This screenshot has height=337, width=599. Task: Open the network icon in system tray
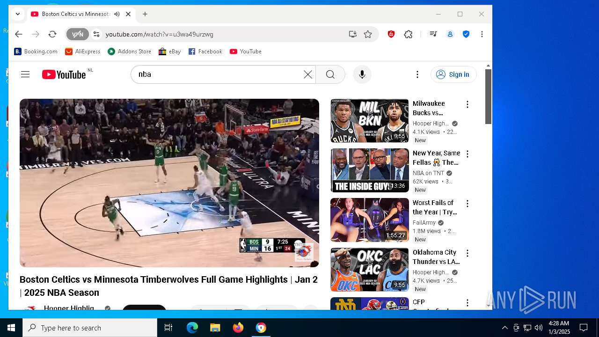527,328
